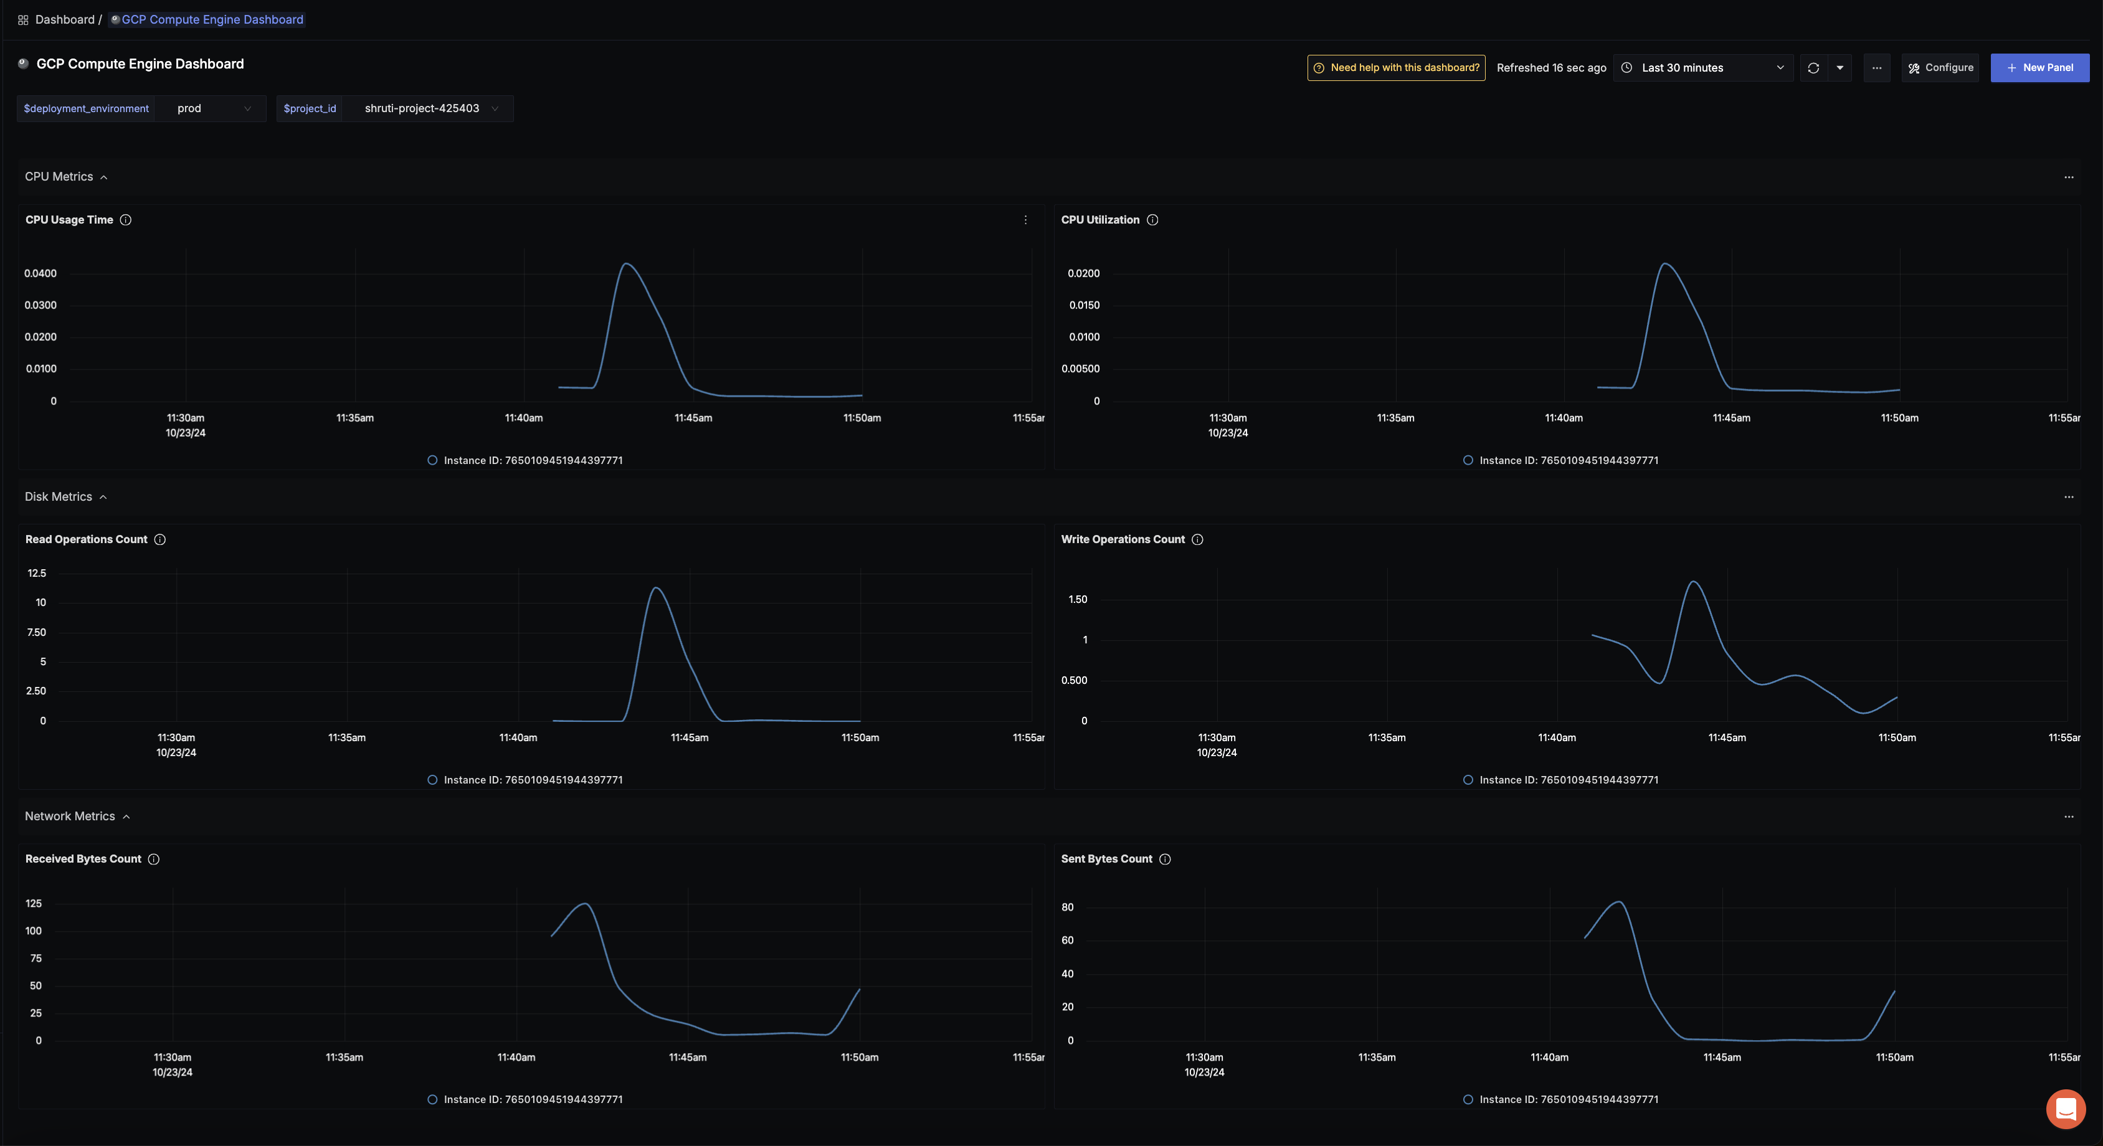Click Need help with this dashboard button
Viewport: 2103px width, 1146px height.
click(1396, 68)
